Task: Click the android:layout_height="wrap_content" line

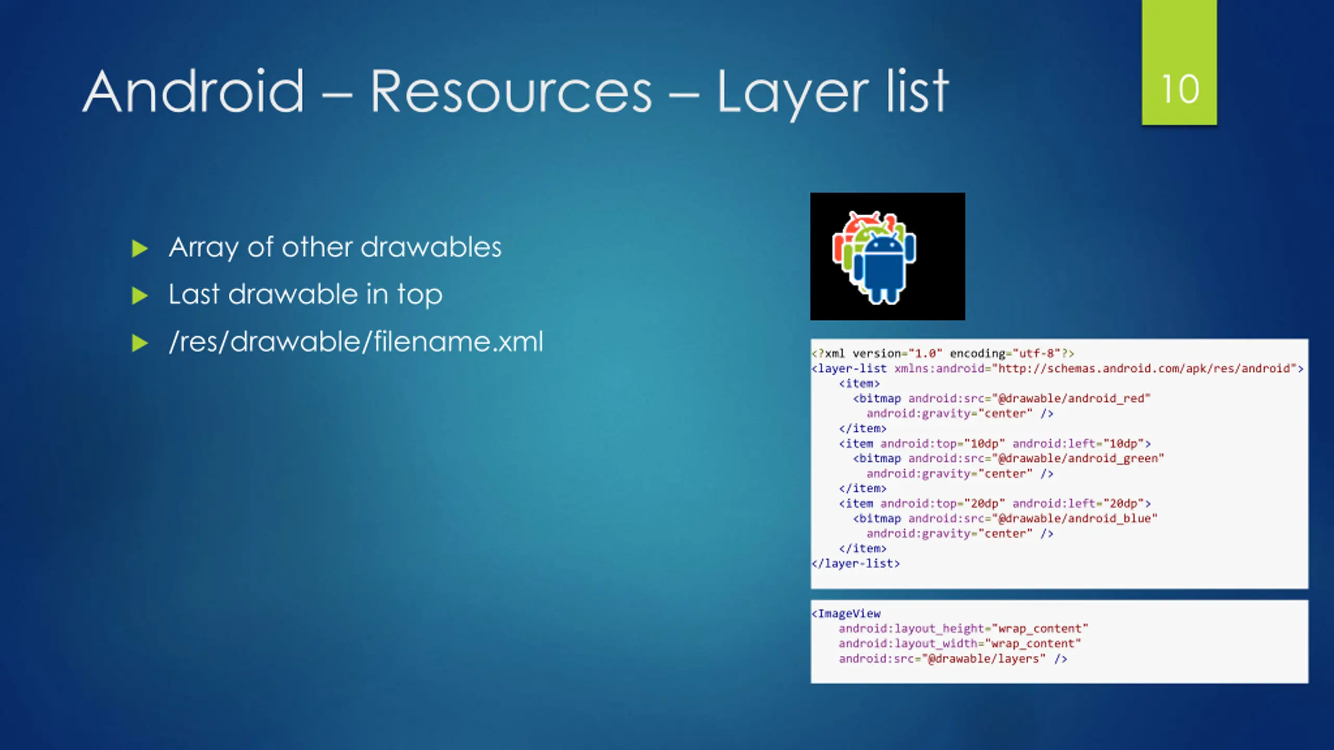Action: [x=964, y=629]
